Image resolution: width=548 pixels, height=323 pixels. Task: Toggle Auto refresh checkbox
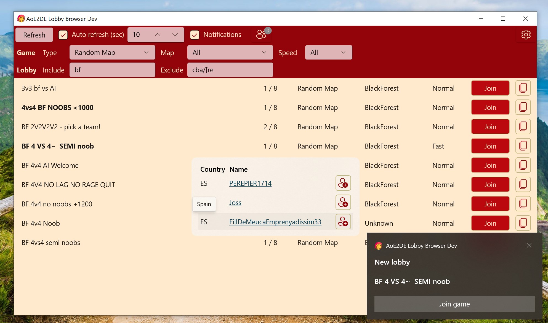point(63,35)
